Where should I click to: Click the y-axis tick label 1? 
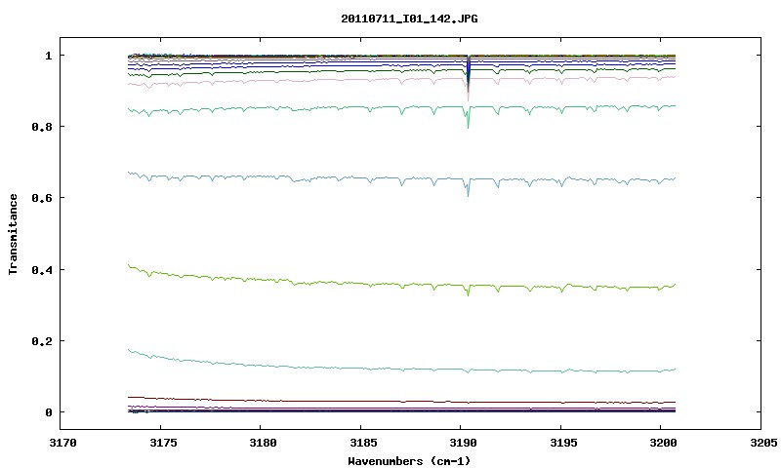point(48,56)
